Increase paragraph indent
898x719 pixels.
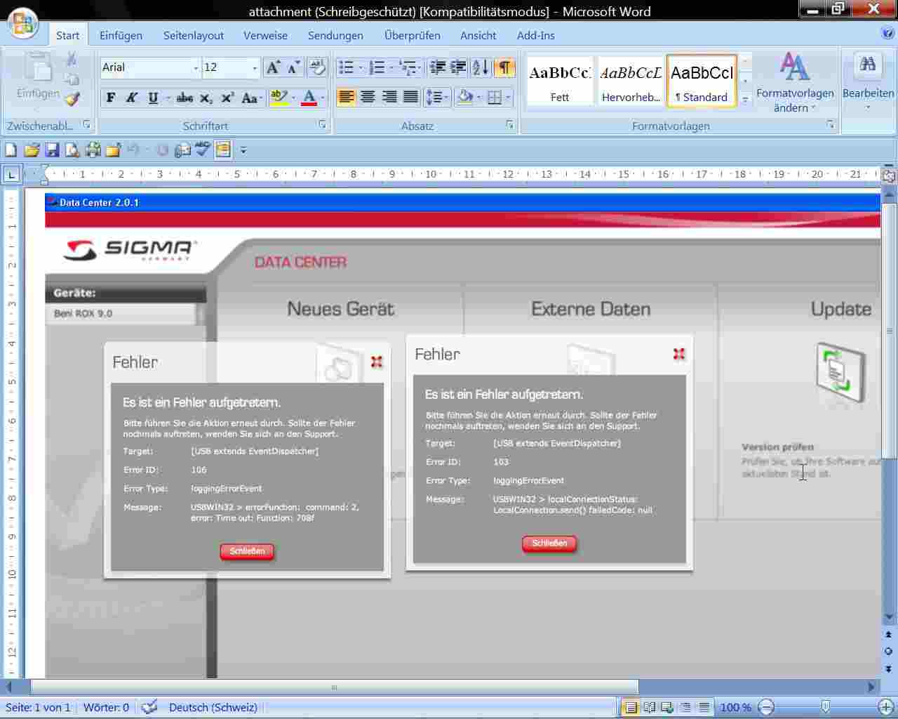(x=458, y=67)
